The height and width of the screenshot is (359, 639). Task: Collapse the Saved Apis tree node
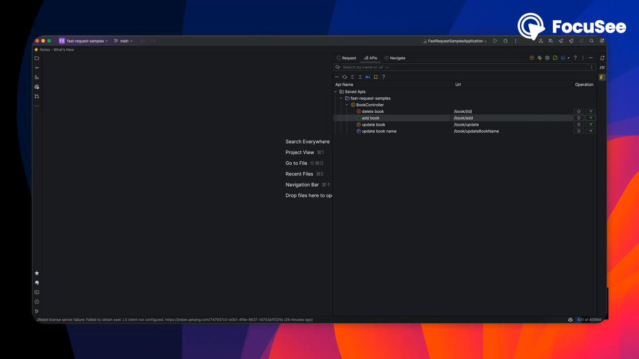coord(335,91)
